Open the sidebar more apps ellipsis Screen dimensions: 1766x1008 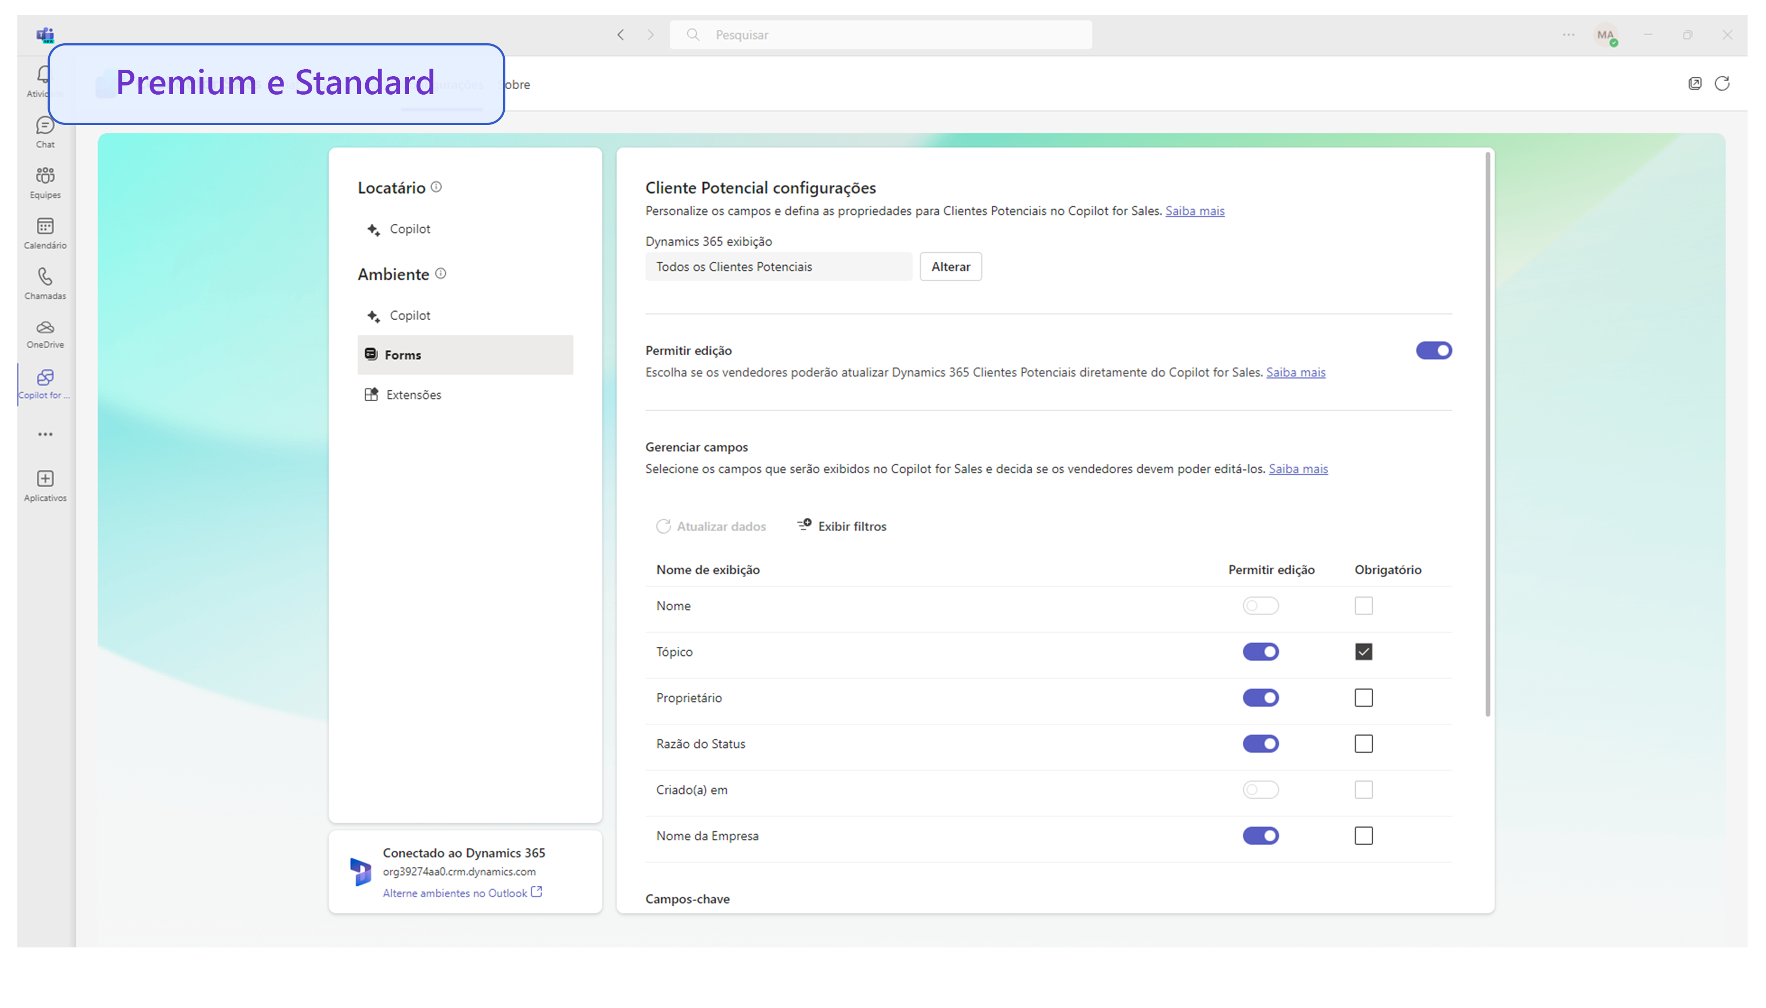point(45,434)
